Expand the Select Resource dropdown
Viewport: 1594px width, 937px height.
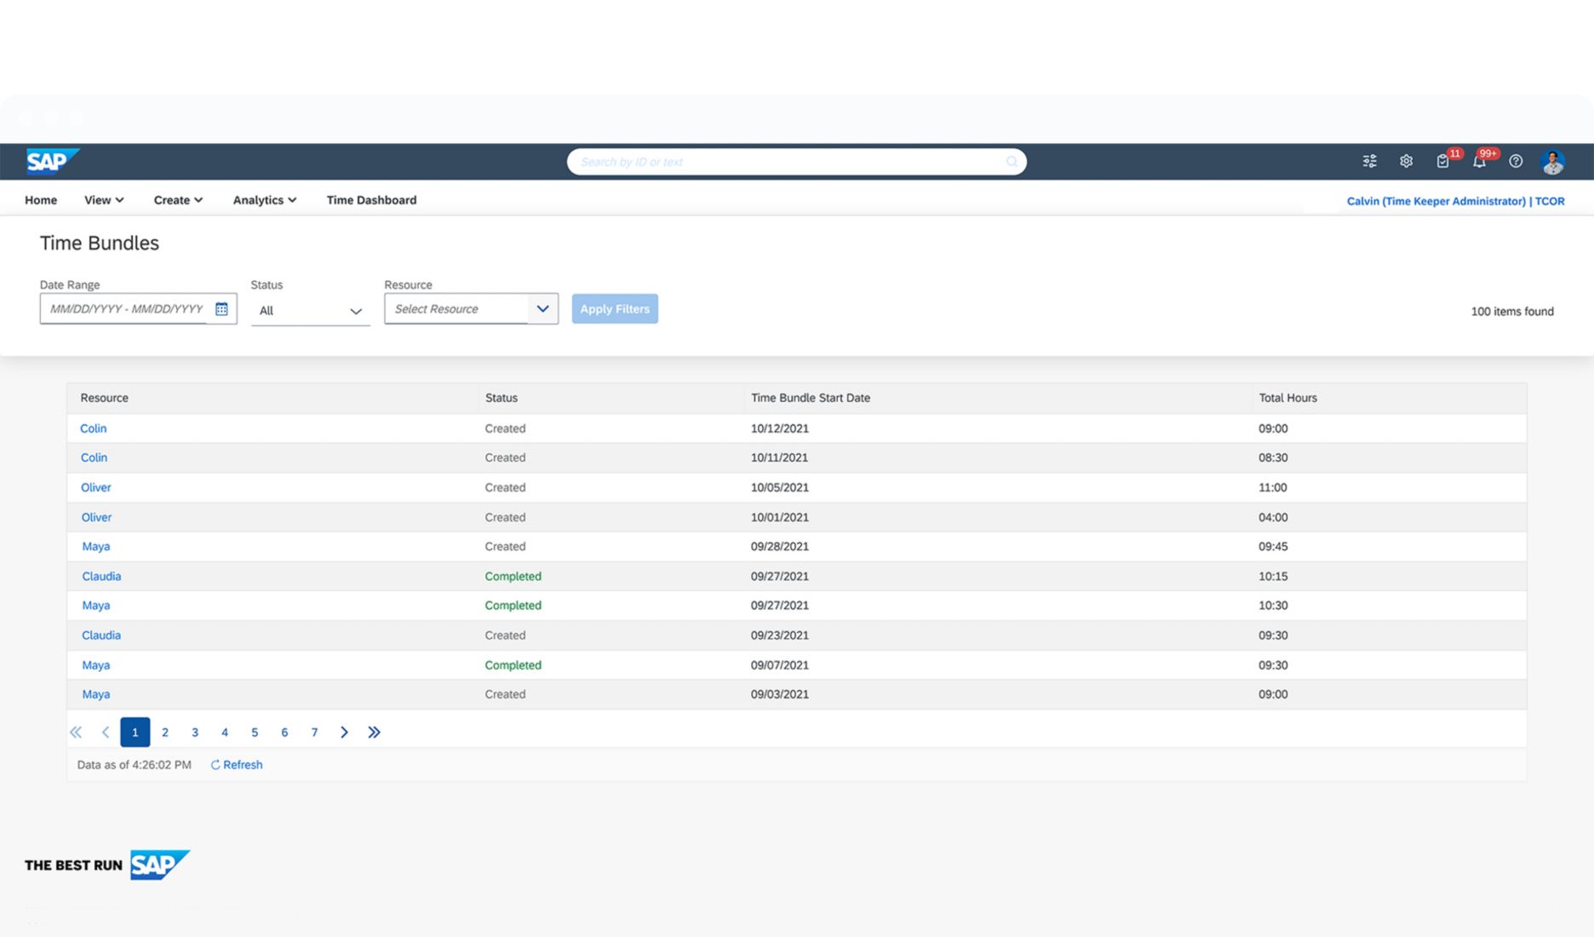click(x=542, y=308)
